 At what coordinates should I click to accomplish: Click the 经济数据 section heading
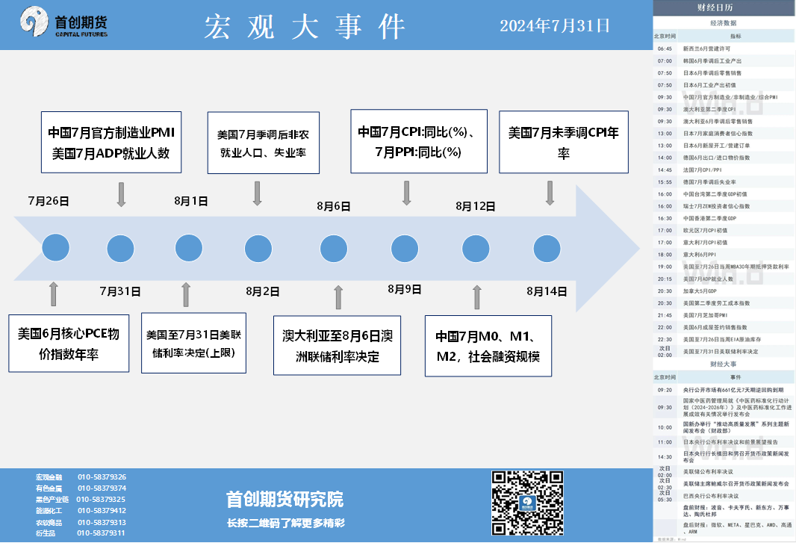click(724, 23)
